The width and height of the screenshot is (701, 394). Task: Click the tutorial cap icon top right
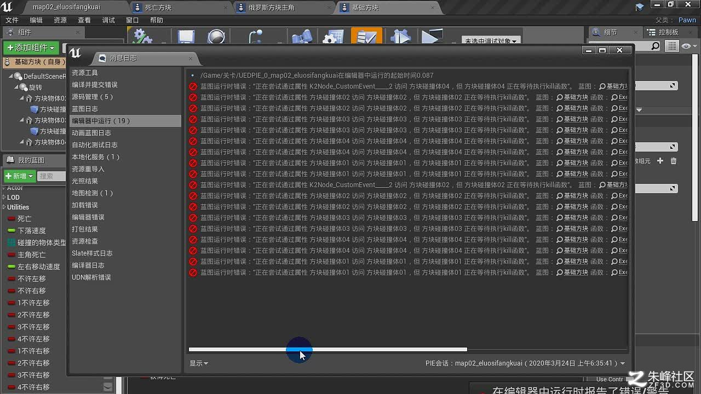pos(639,7)
